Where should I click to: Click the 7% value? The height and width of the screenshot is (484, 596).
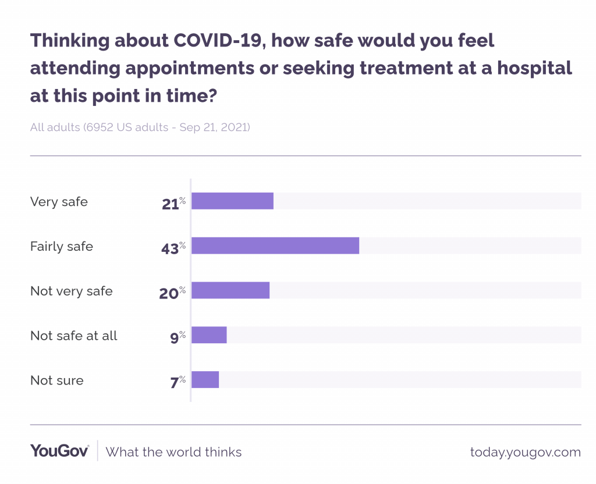(178, 382)
